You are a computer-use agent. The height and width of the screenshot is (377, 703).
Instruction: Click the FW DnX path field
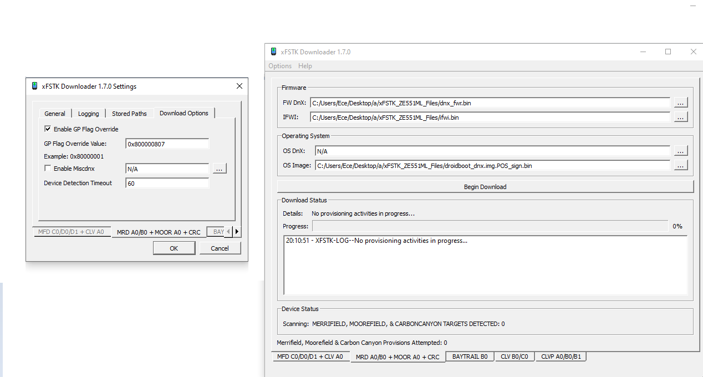click(x=490, y=103)
